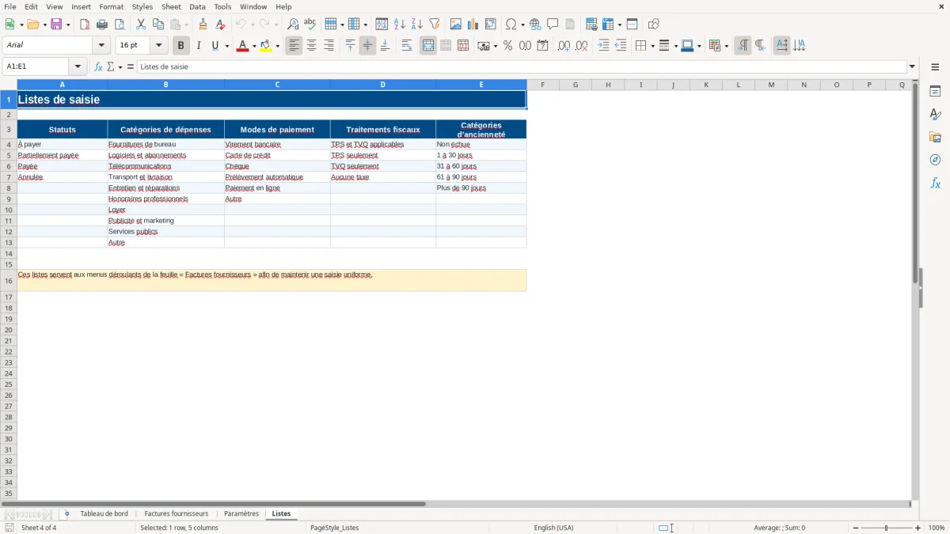Switch to Tableau de bord sheet tab
This screenshot has width=950, height=534.
tap(104, 513)
